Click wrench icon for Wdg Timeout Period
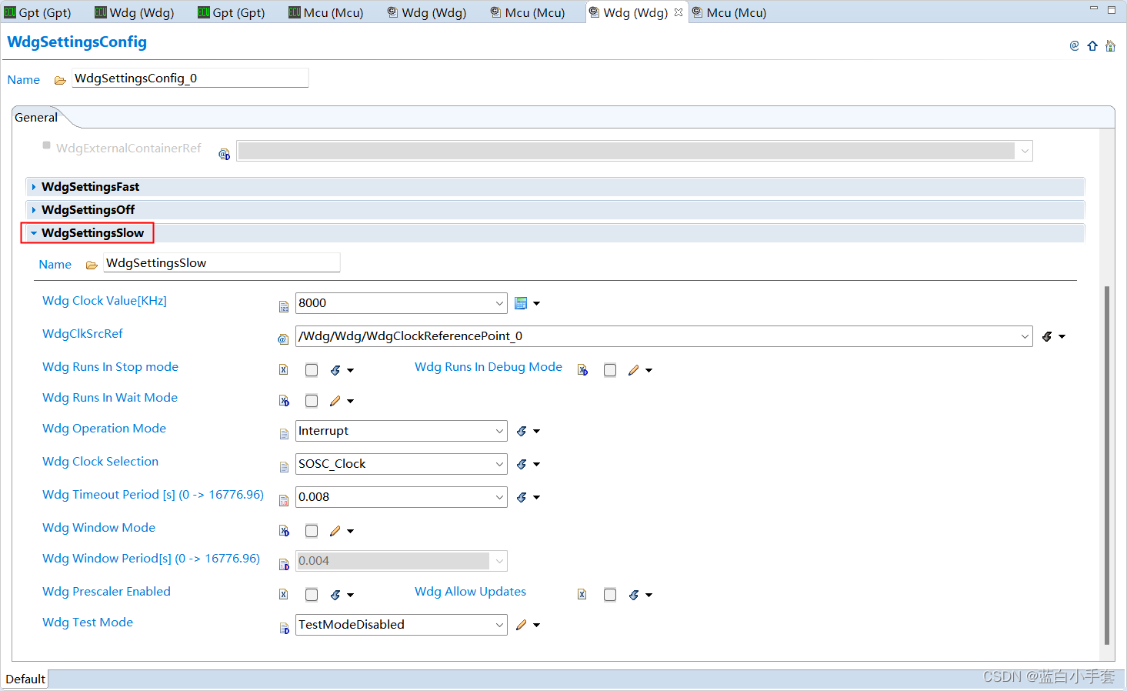The height and width of the screenshot is (691, 1127). [522, 497]
